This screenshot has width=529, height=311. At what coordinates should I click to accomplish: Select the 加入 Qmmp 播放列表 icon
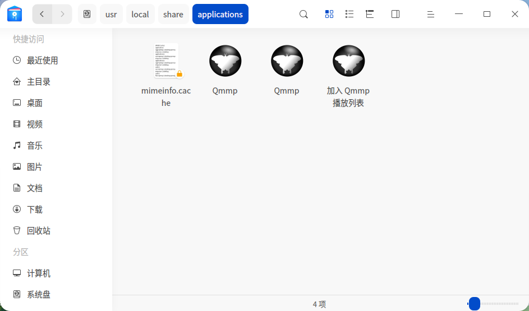click(x=348, y=61)
